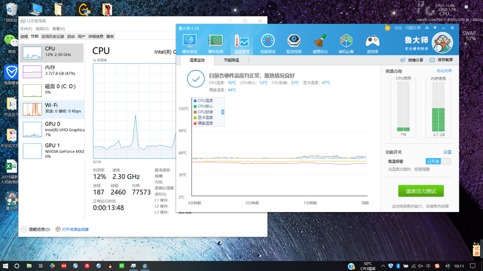Toggle 显卡温度 series in chart legend
Image resolution: width=483 pixels, height=271 pixels.
[x=203, y=117]
